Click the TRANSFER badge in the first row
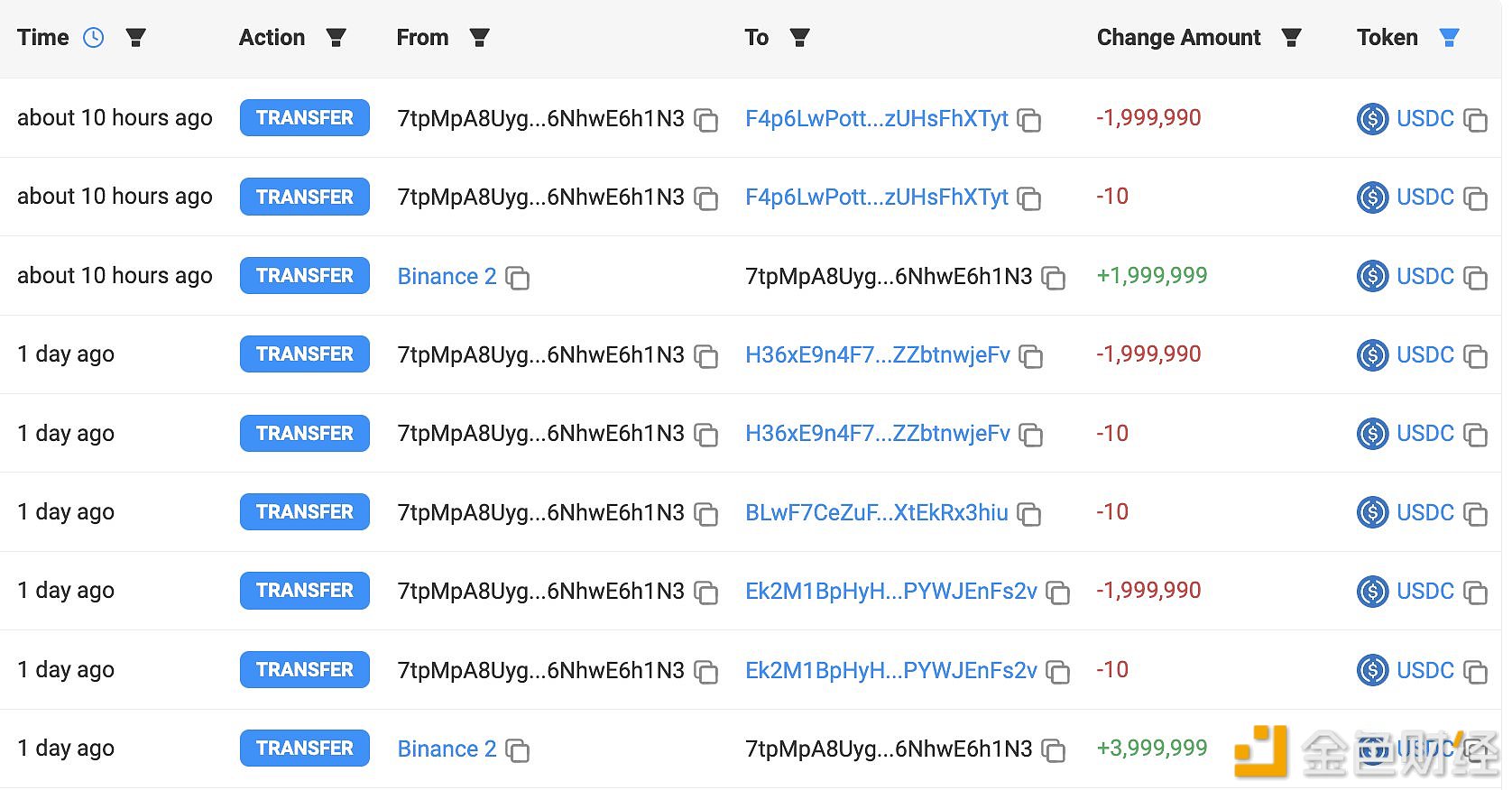The image size is (1512, 790). [x=305, y=118]
